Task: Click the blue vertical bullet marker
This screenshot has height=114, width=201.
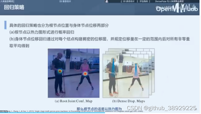Action: point(5,25)
